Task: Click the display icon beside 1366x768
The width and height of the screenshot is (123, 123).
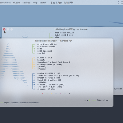Action: point(35,82)
